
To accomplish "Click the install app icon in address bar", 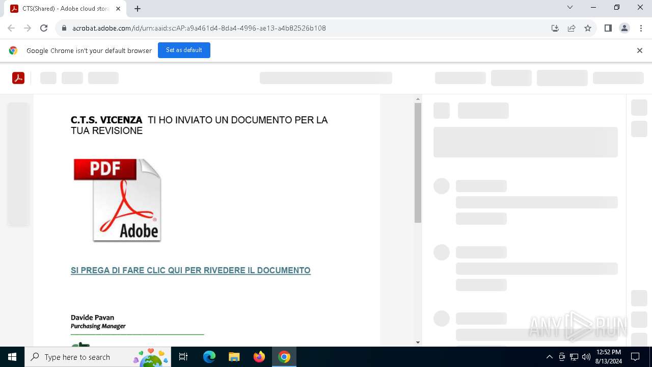I will tap(555, 28).
